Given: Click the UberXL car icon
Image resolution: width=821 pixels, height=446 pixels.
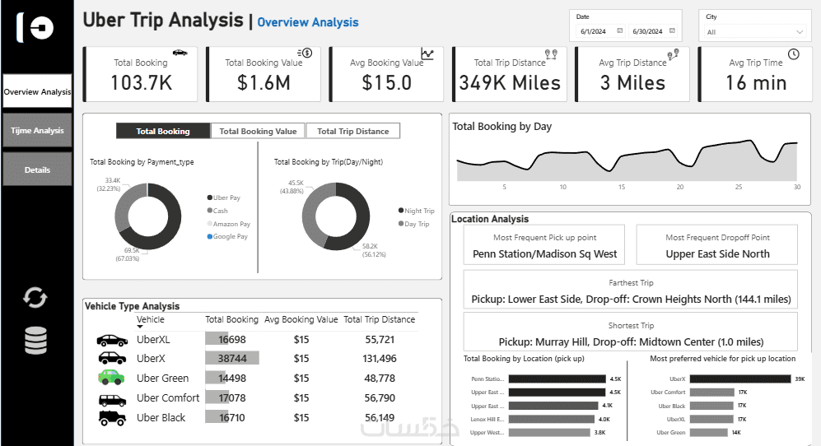Looking at the screenshot, I should tap(112, 340).
